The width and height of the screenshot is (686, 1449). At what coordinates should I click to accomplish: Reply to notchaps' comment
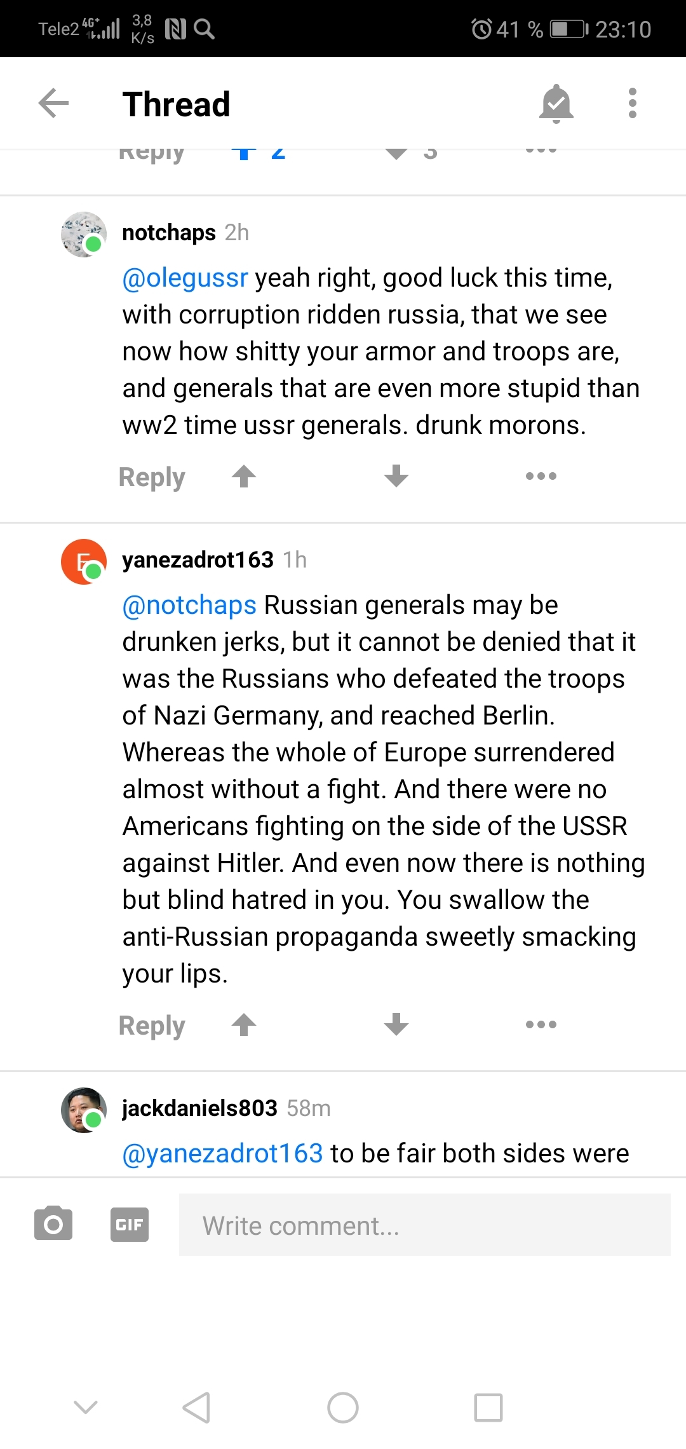tap(152, 477)
